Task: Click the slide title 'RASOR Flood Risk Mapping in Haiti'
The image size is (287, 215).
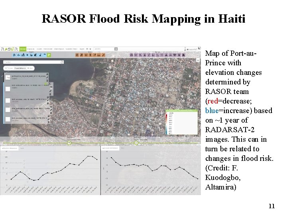Action: pyautogui.click(x=143, y=19)
